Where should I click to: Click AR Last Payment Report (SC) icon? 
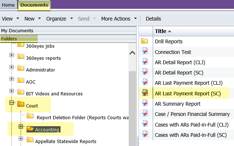pos(145,92)
